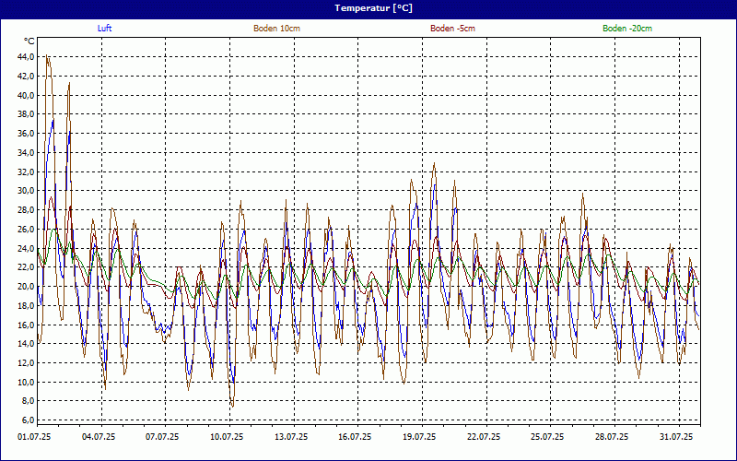Click the Luft legend label
737x461 pixels.
click(105, 29)
